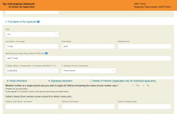The image size is (177, 114).
Task: Tick the Full Name of the Applicant checkbox
Action: [x=6, y=22]
